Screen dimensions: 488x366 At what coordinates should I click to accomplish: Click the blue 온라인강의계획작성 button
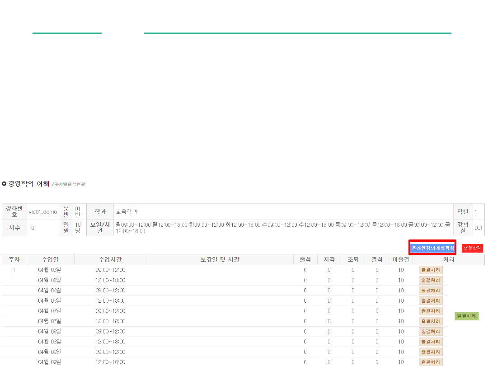[432, 248]
